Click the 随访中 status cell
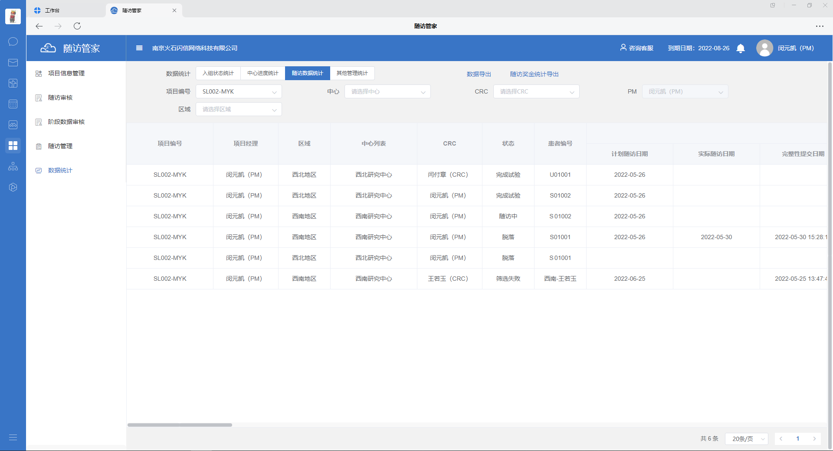The height and width of the screenshot is (451, 833). 508,216
